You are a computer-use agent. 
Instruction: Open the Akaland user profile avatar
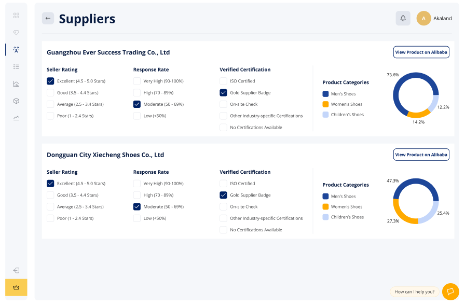click(x=423, y=18)
